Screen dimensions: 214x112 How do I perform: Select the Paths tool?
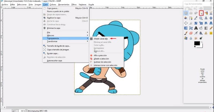(x=191, y=18)
